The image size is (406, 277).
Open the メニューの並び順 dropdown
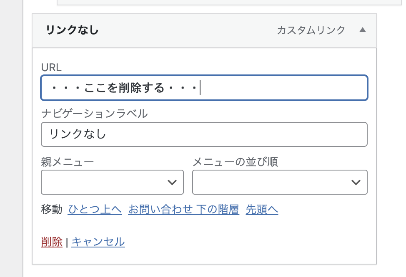[x=280, y=182]
